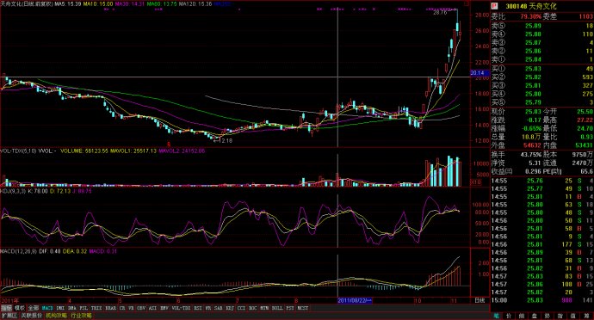Apply the VOL-TDX indicator
This screenshot has height=320, width=594.
click(182, 308)
